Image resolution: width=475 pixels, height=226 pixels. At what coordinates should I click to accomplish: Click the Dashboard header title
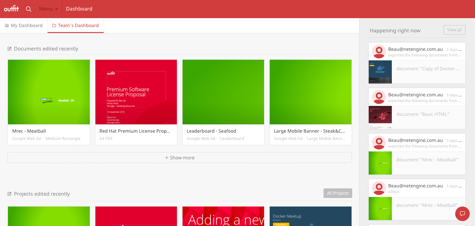(x=79, y=9)
